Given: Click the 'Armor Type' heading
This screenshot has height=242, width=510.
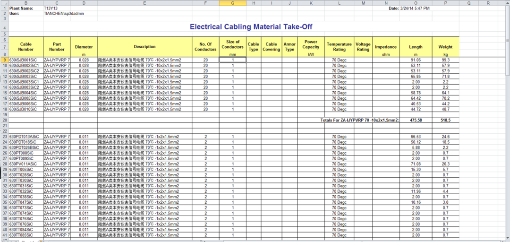Looking at the screenshot, I should (x=289, y=47).
